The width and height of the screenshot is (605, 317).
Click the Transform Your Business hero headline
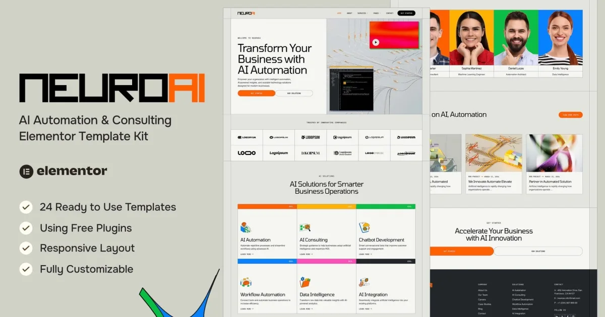click(275, 59)
